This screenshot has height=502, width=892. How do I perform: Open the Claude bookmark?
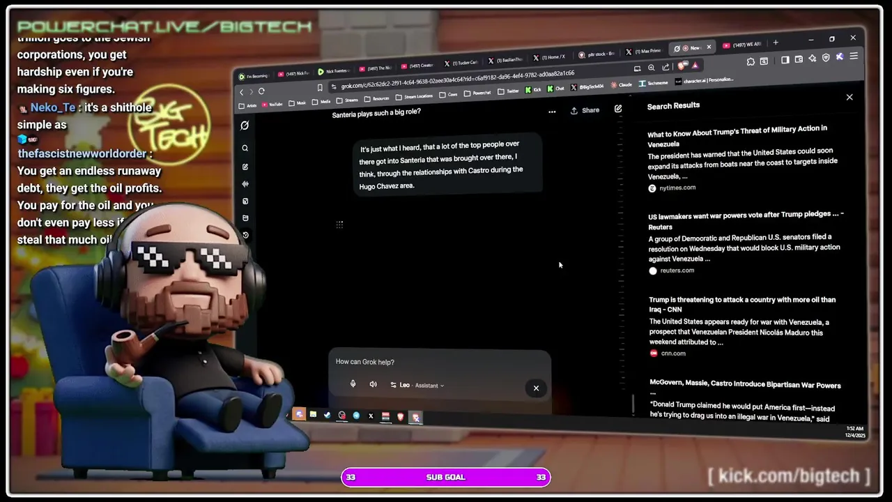pyautogui.click(x=622, y=85)
